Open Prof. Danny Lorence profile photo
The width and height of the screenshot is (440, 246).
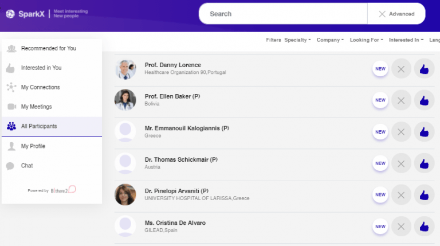125,69
